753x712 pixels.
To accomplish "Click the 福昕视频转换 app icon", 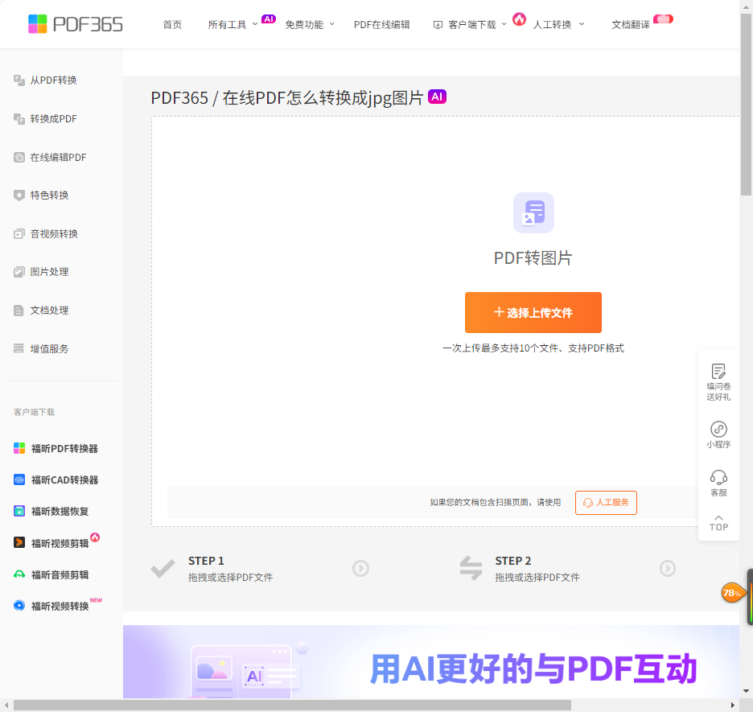I will pos(19,606).
